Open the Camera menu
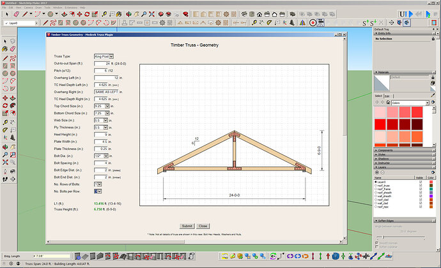The height and width of the screenshot is (268, 441). 28,8
